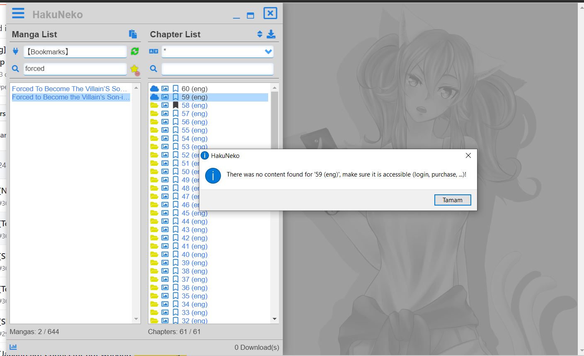Preview pages icon for chapter 60
This screenshot has height=356, width=584.
[x=165, y=89]
